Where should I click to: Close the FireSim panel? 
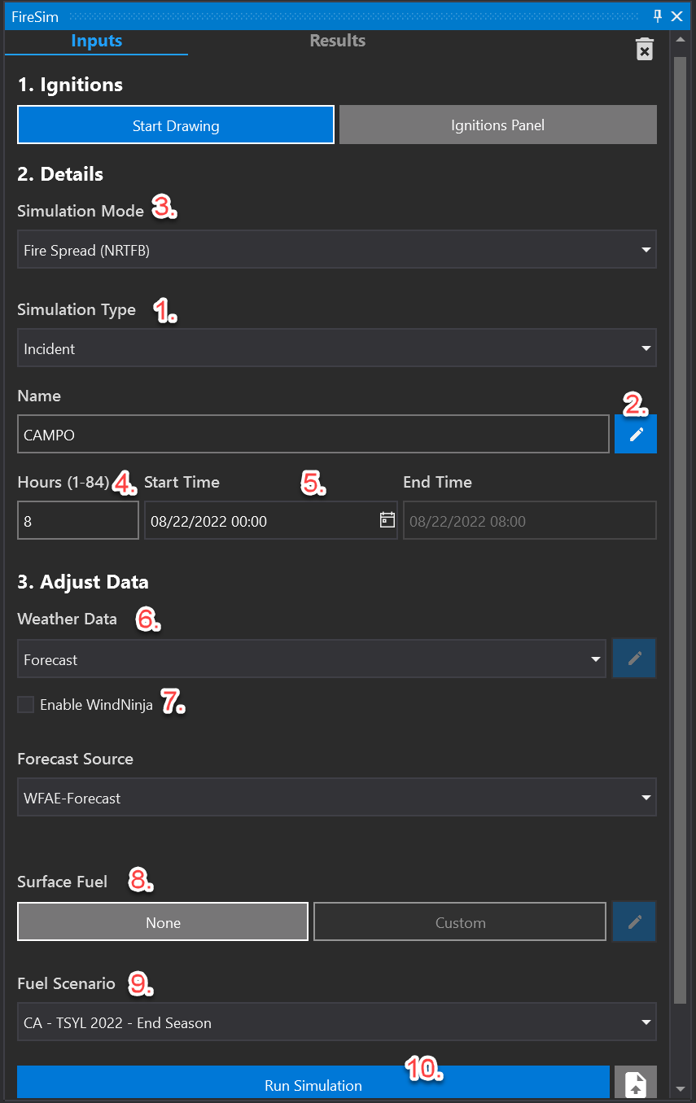(x=676, y=16)
